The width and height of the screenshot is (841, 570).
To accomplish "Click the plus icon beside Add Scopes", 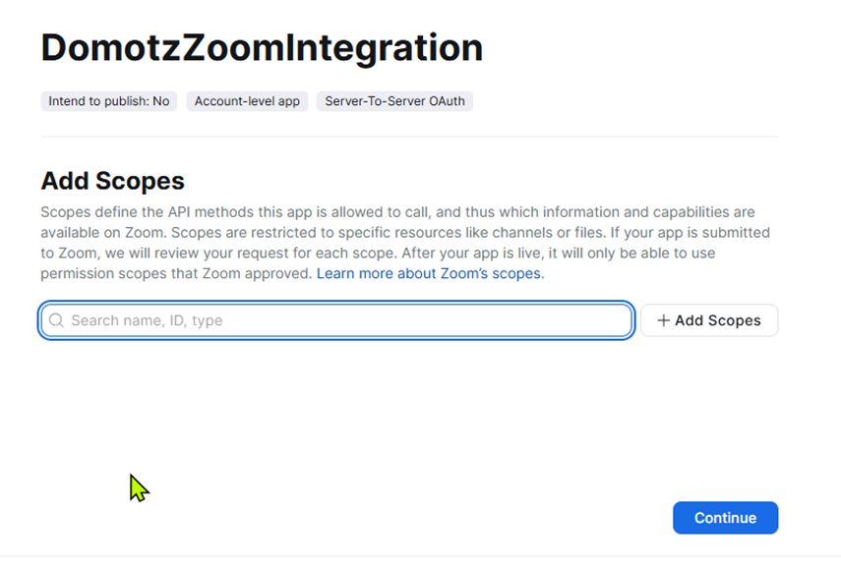I will tap(664, 320).
